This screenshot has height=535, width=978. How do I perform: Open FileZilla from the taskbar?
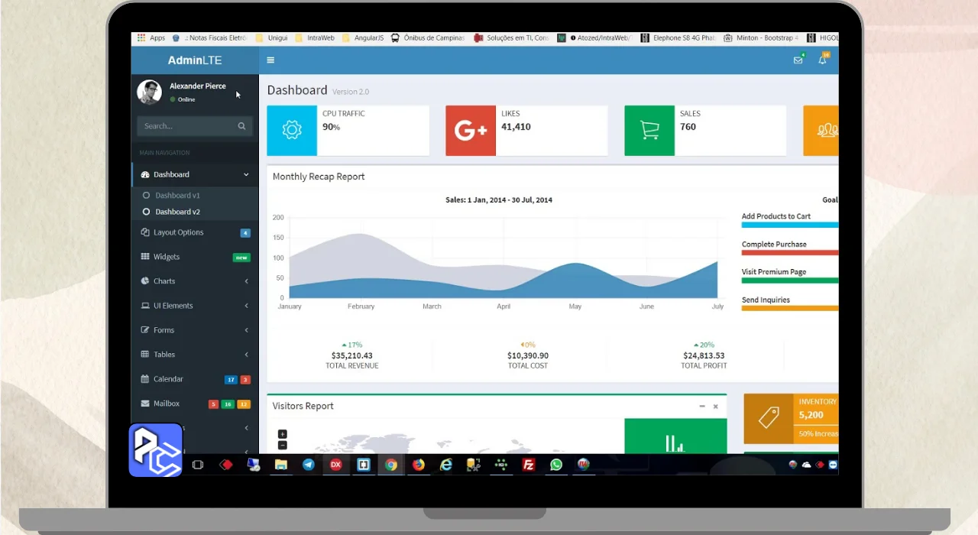(529, 465)
